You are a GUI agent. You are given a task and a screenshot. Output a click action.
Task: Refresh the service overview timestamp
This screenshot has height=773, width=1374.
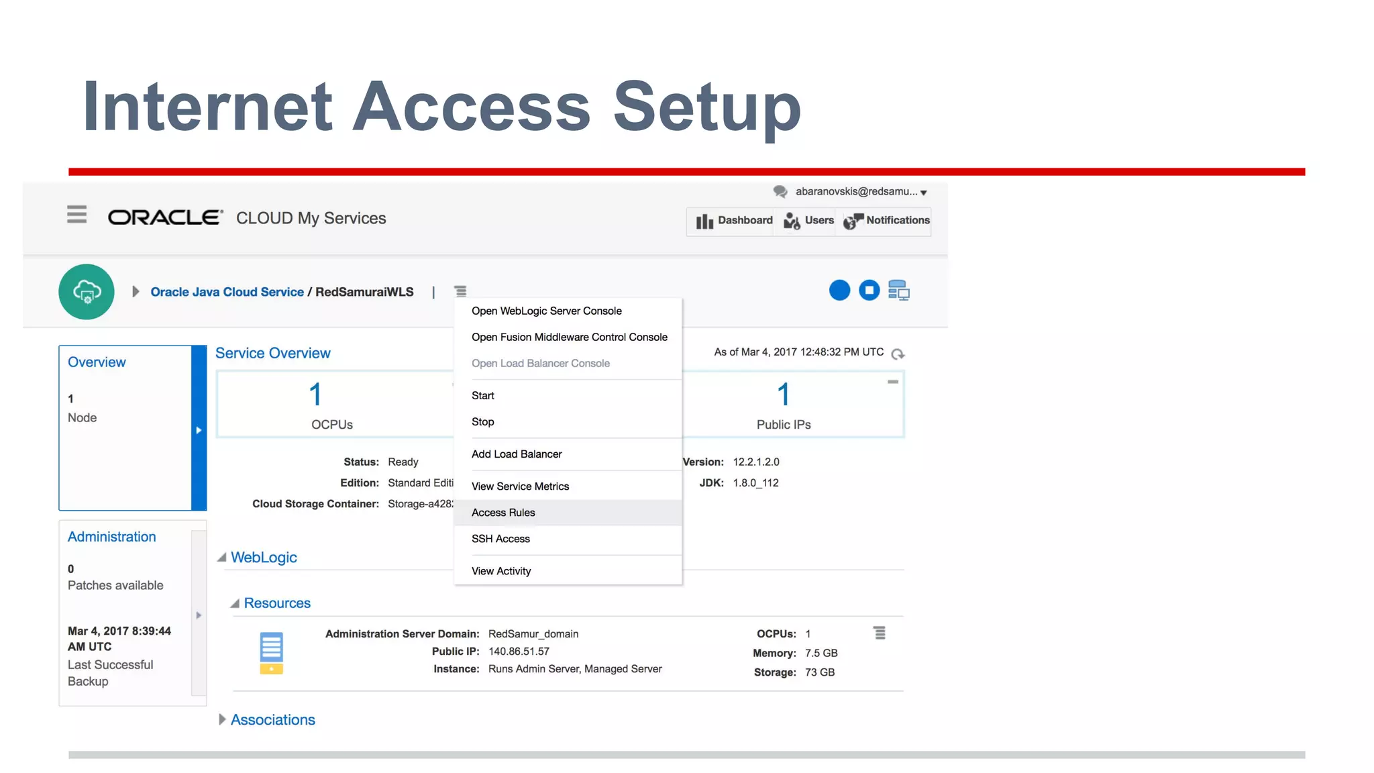[898, 354]
